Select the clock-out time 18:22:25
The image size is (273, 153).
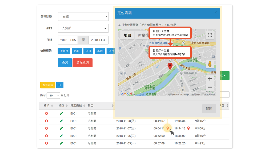[180, 143]
